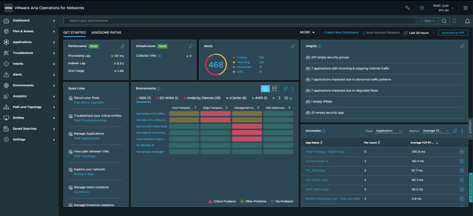Pin the Alerts widget
Viewport: 473px width, 216px height.
(292, 46)
